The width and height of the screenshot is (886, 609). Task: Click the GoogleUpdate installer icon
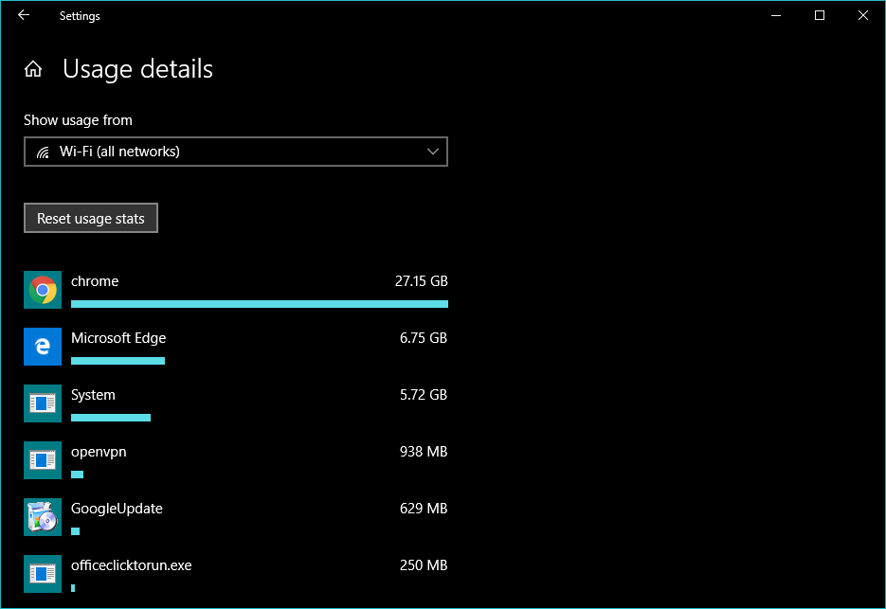coord(42,517)
